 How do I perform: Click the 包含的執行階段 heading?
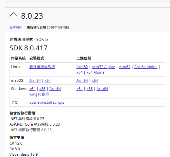pos(22,113)
